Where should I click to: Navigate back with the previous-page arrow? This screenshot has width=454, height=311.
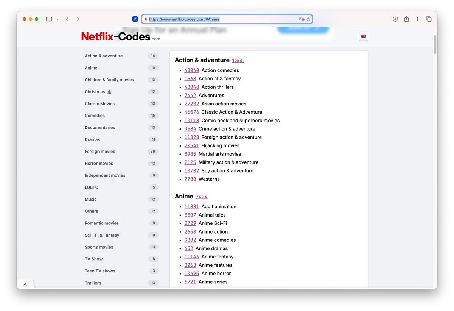click(67, 19)
